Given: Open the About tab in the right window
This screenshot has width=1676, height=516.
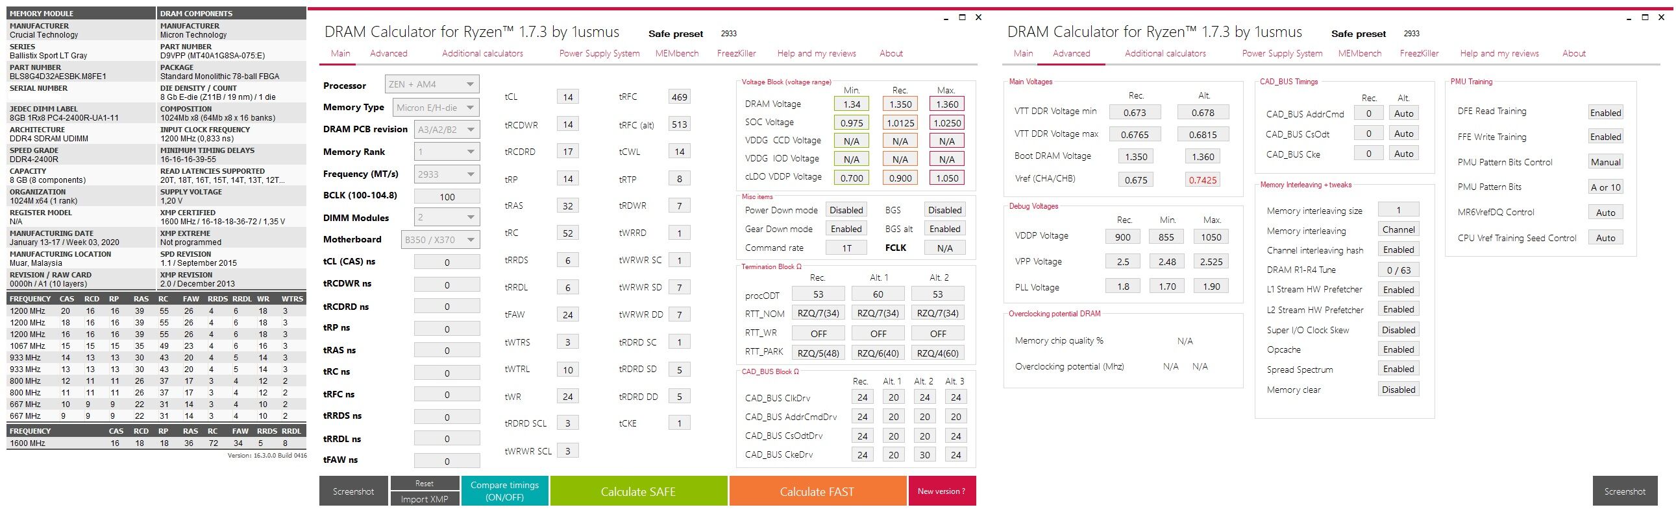Looking at the screenshot, I should click(1574, 53).
